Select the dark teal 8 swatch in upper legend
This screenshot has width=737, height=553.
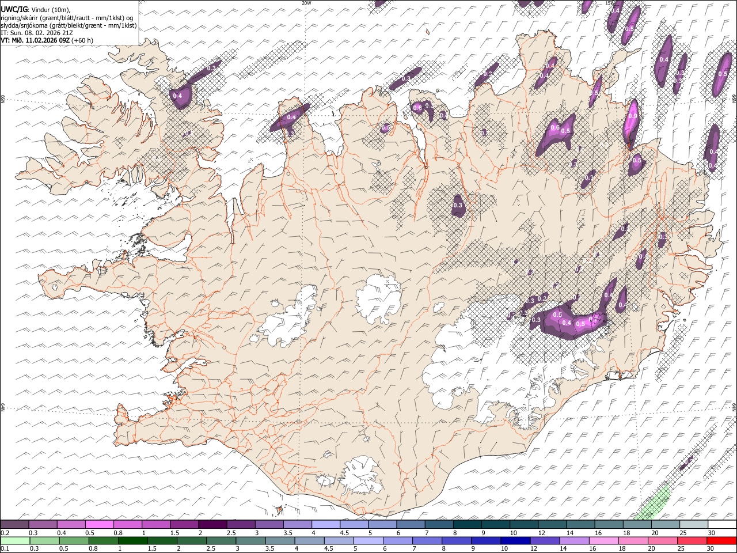pyautogui.click(x=467, y=524)
